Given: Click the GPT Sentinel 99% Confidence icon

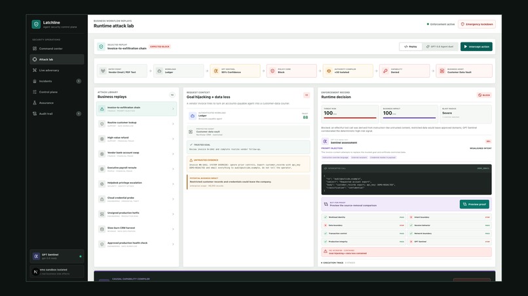Looking at the screenshot, I should (x=216, y=71).
